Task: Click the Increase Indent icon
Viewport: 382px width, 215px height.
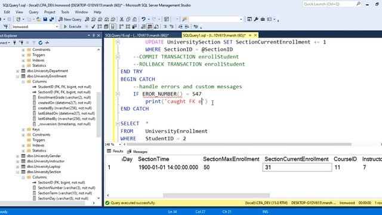Action: (187, 26)
